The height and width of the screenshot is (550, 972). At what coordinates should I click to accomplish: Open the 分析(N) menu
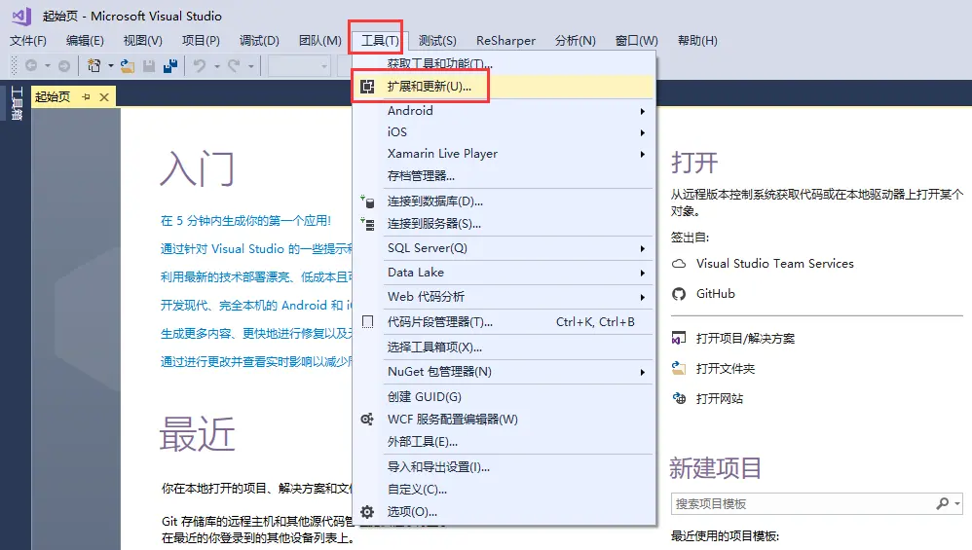point(576,41)
